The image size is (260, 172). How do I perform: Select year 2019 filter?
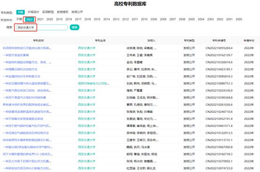click(x=59, y=19)
